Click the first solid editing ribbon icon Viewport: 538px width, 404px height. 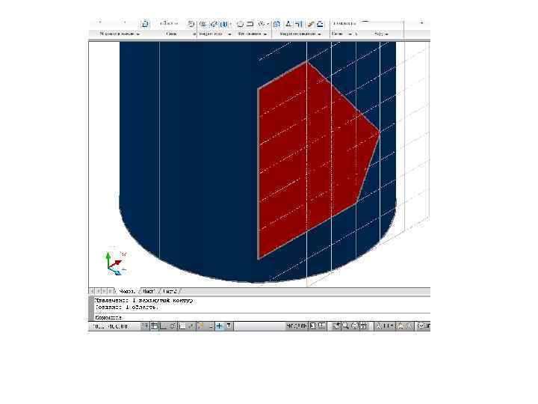tap(202, 24)
